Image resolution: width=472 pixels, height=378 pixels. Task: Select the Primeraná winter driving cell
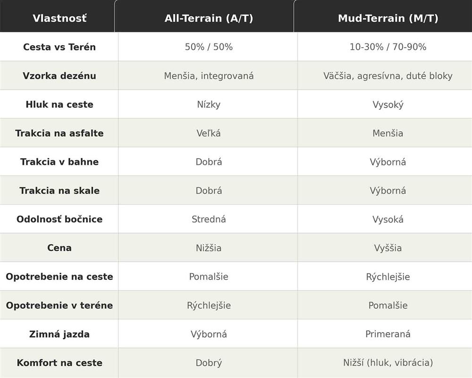pos(388,334)
